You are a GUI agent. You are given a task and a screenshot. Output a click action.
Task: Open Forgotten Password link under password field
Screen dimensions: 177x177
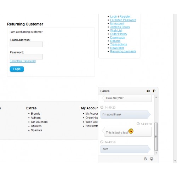click(23, 61)
